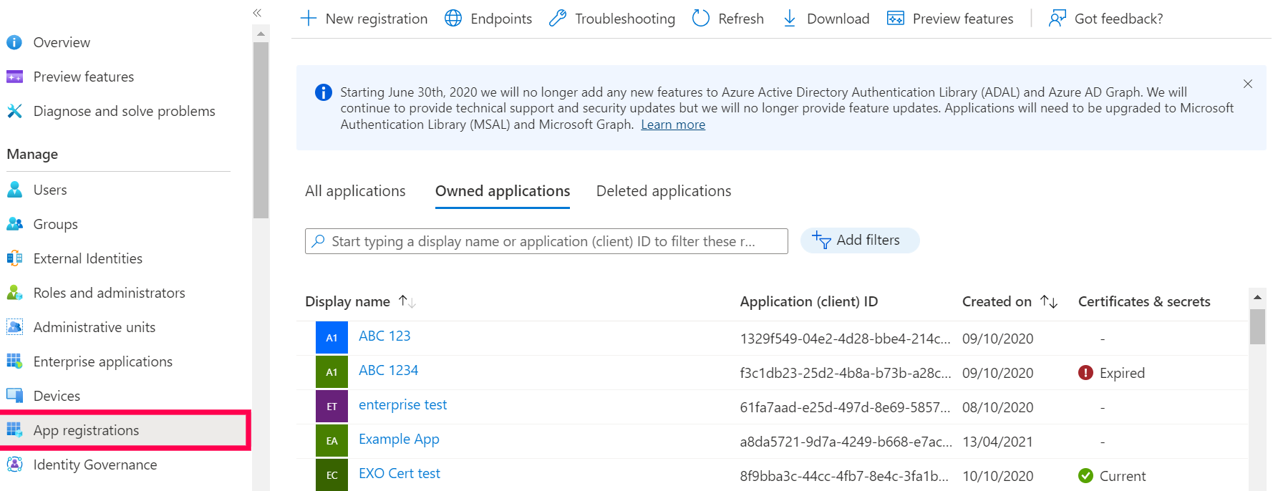
Task: Switch to the Deleted applications tab
Action: click(x=664, y=191)
